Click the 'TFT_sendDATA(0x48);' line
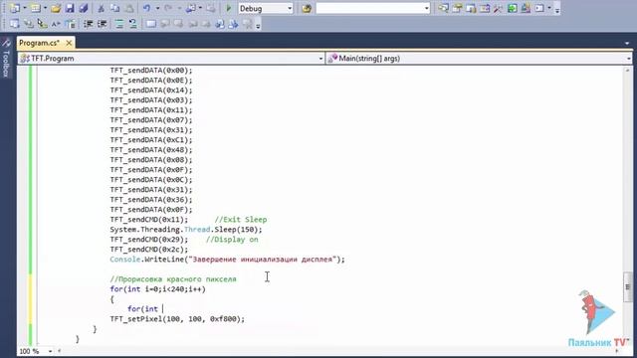 point(151,150)
